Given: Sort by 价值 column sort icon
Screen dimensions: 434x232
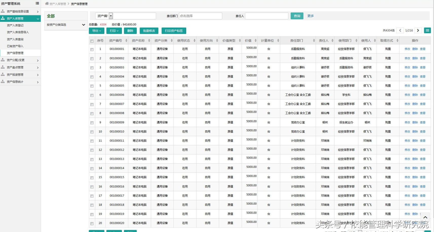Looking at the screenshot, I should (255, 41).
